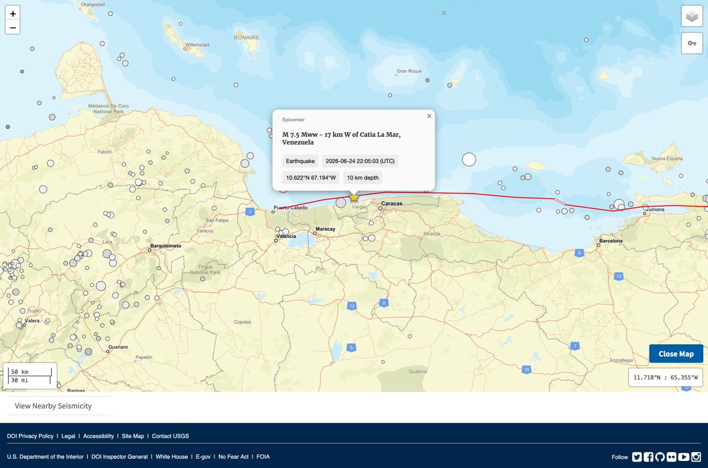Click the large white circle north of Caracas
Viewport: 708px width, 468px height.
(469, 159)
